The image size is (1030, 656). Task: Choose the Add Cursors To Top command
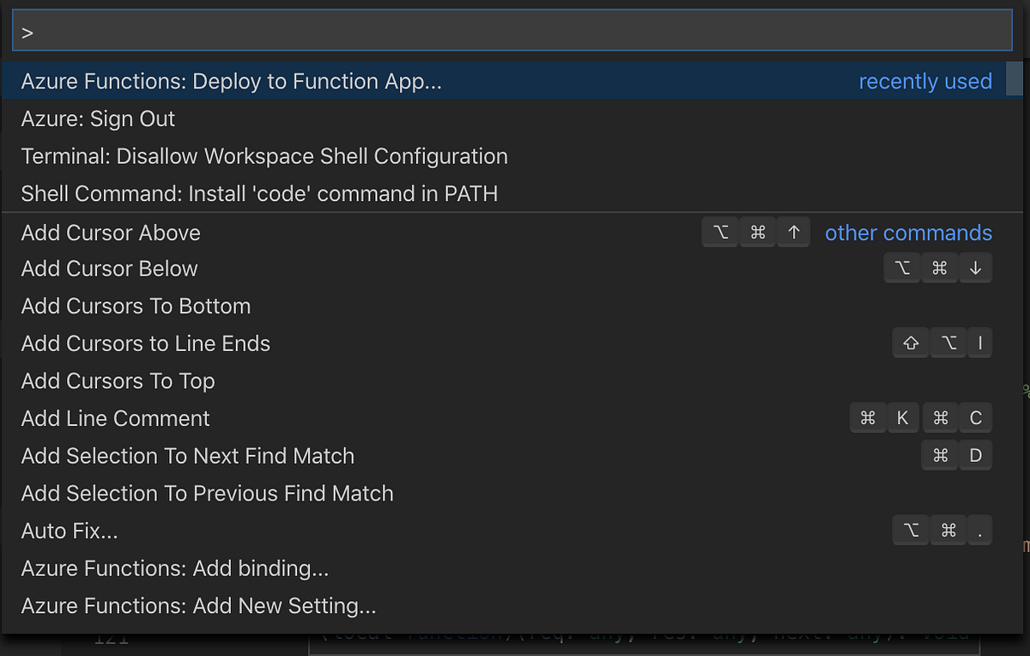[118, 381]
